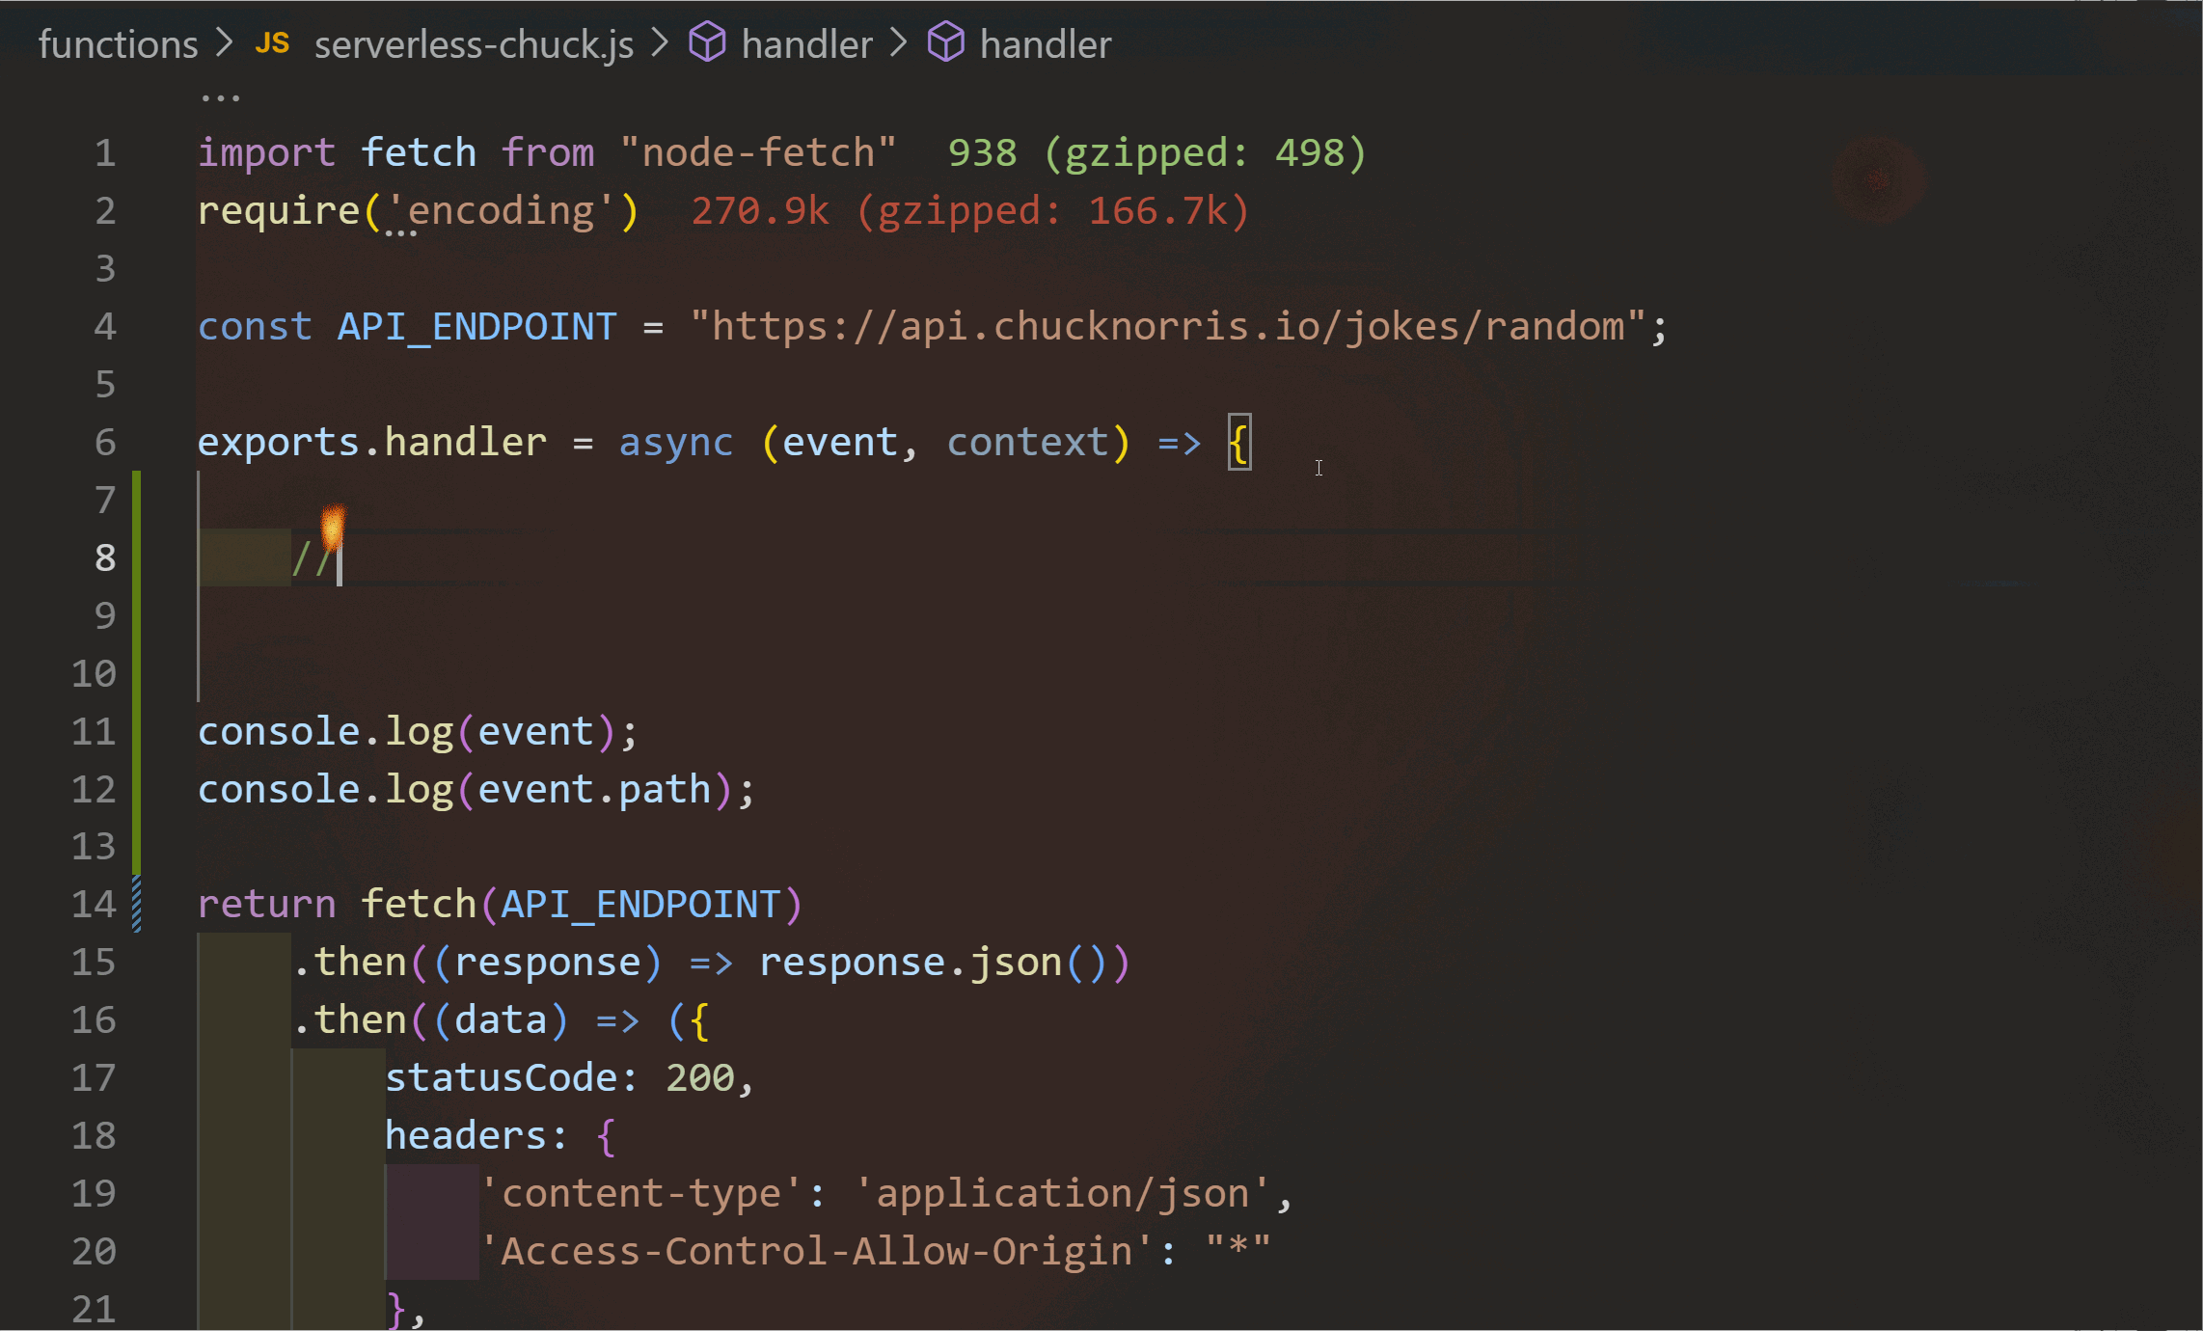
Task: Click the 270.9k gzipped import cost label
Action: point(969,211)
